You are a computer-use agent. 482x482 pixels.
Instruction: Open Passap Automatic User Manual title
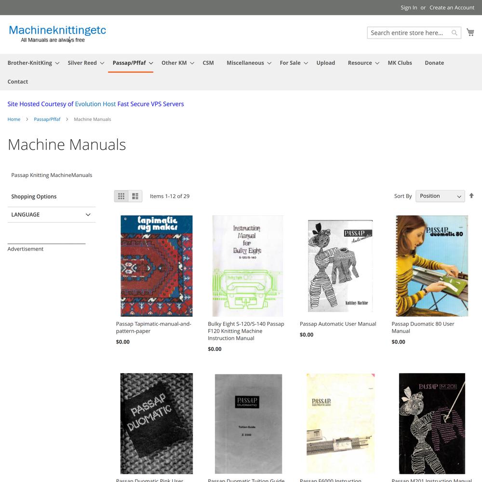338,324
